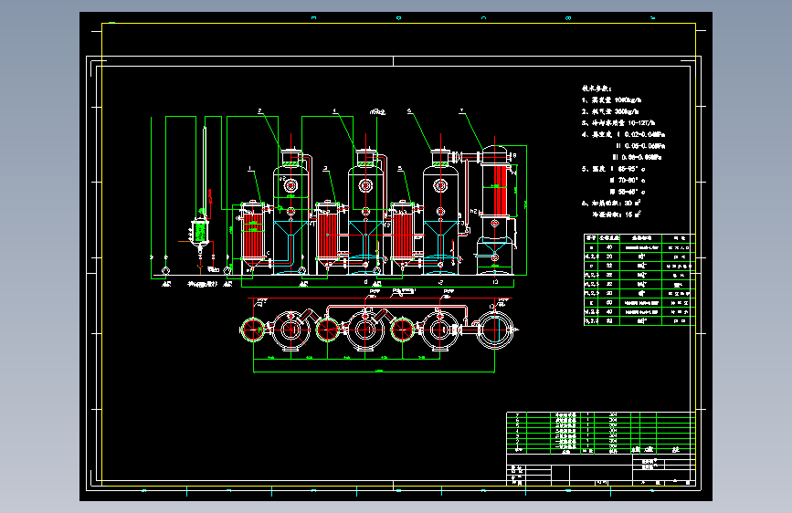This screenshot has width=792, height=513.
Task: Click the nozzle table's header row
Action: [x=639, y=238]
